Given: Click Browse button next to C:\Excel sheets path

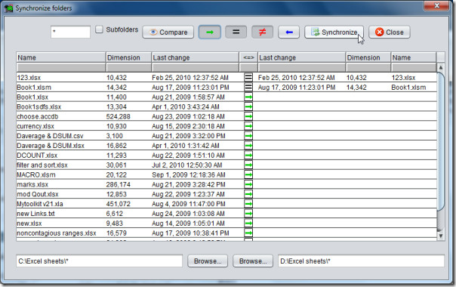Looking at the screenshot, I should [208, 261].
